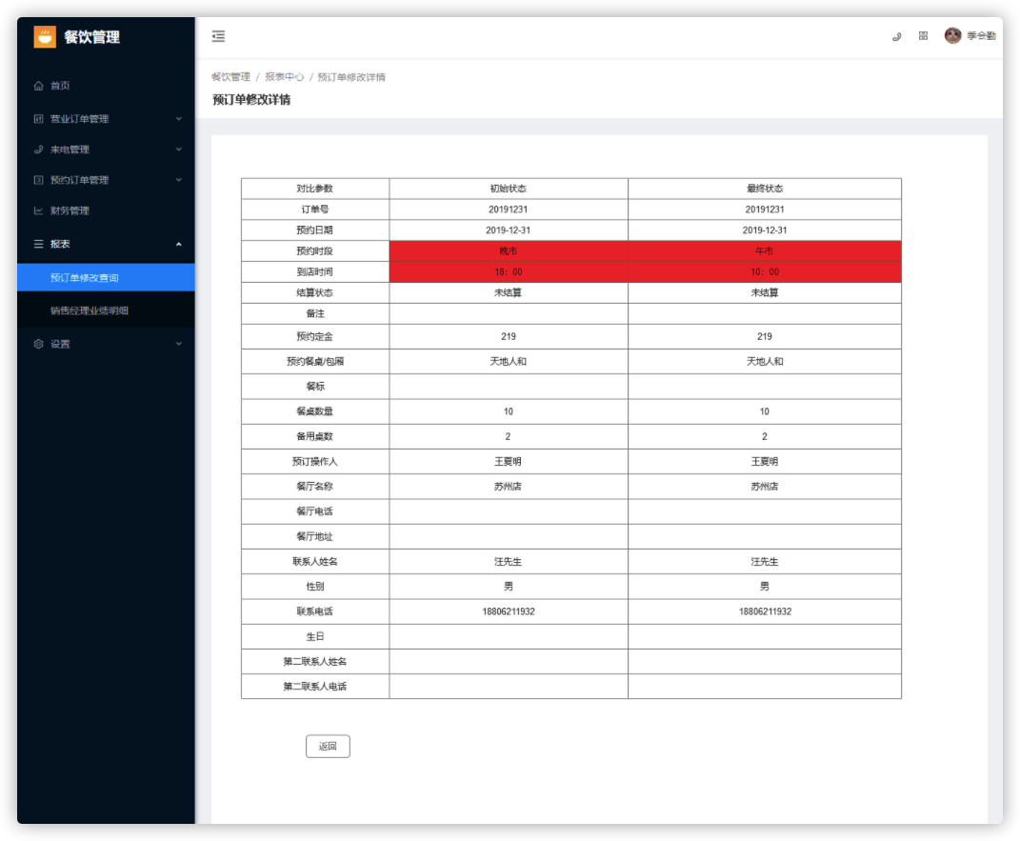Open the 设置 menu label

[60, 344]
